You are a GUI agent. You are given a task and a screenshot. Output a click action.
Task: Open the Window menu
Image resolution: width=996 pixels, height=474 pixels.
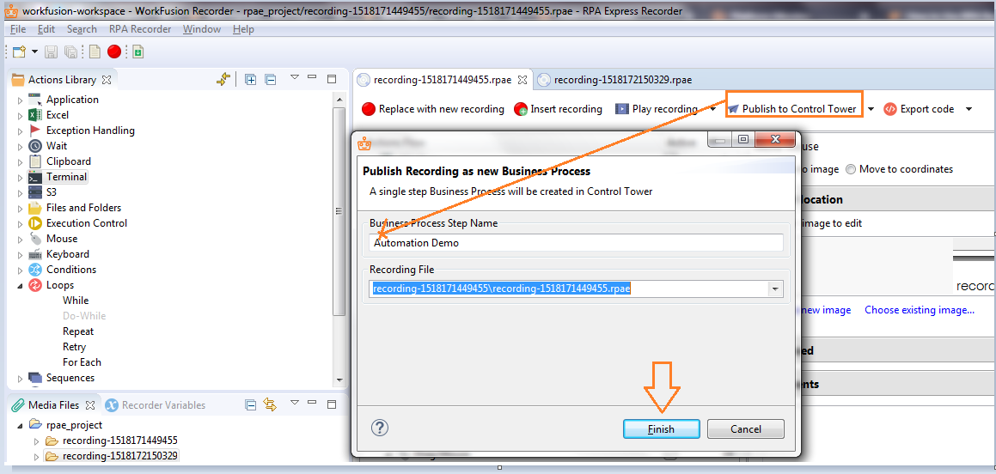tap(202, 29)
